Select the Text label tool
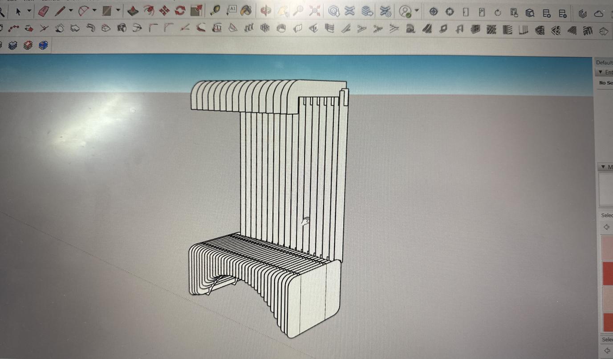The height and width of the screenshot is (359, 613). click(x=231, y=11)
